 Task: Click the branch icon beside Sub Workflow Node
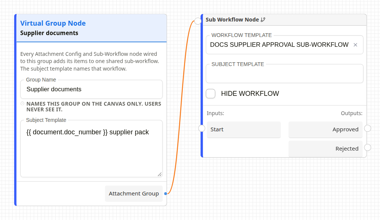pos(263,20)
